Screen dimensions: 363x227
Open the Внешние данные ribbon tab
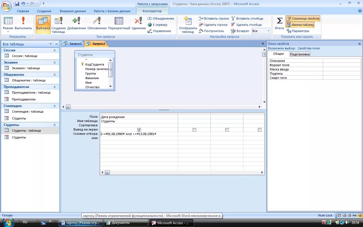pos(73,11)
